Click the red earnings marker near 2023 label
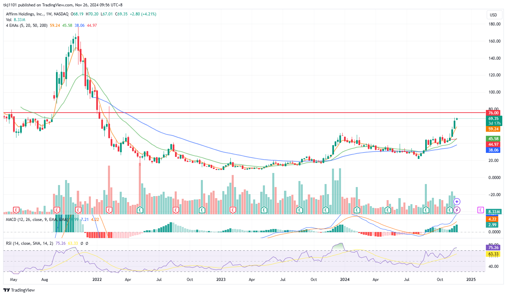The width and height of the screenshot is (507, 296). [x=233, y=210]
